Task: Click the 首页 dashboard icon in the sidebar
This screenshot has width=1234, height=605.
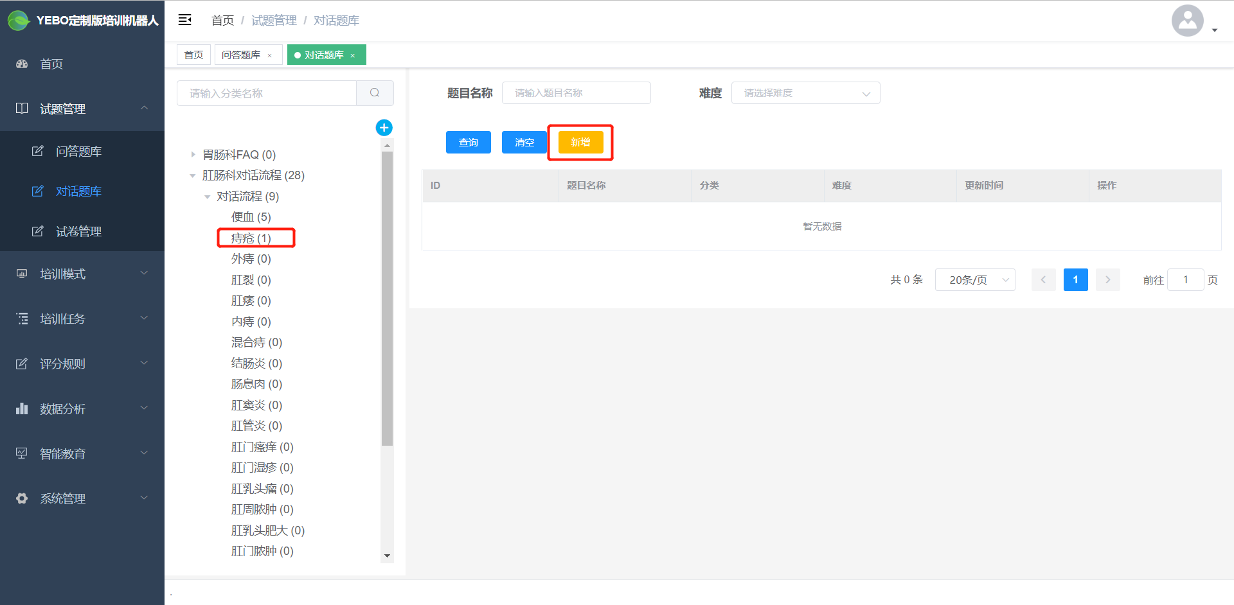Action: (22, 64)
